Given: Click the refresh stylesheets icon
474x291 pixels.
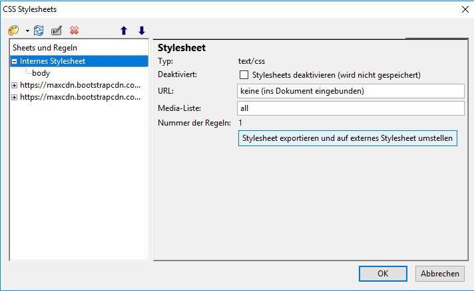Looking at the screenshot, I should pyautogui.click(x=39, y=31).
